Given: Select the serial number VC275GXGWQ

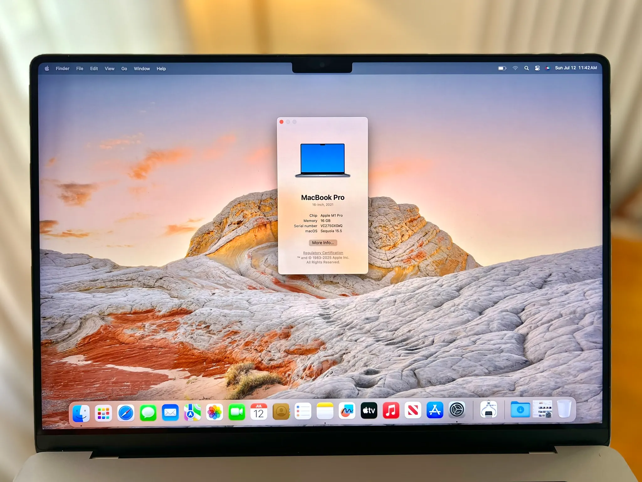Looking at the screenshot, I should 331,226.
